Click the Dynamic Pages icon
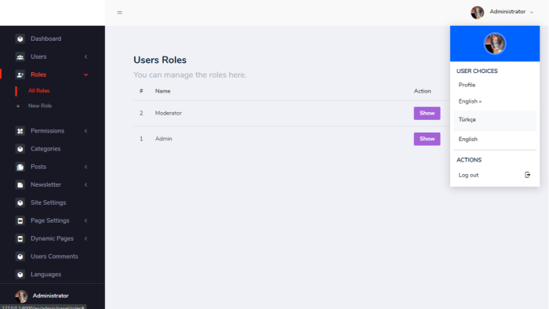This screenshot has height=309, width=549. coord(20,238)
